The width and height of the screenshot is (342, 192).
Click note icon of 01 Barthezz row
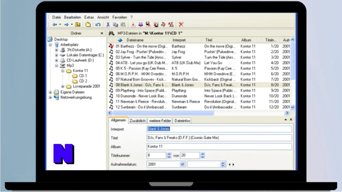(111, 46)
